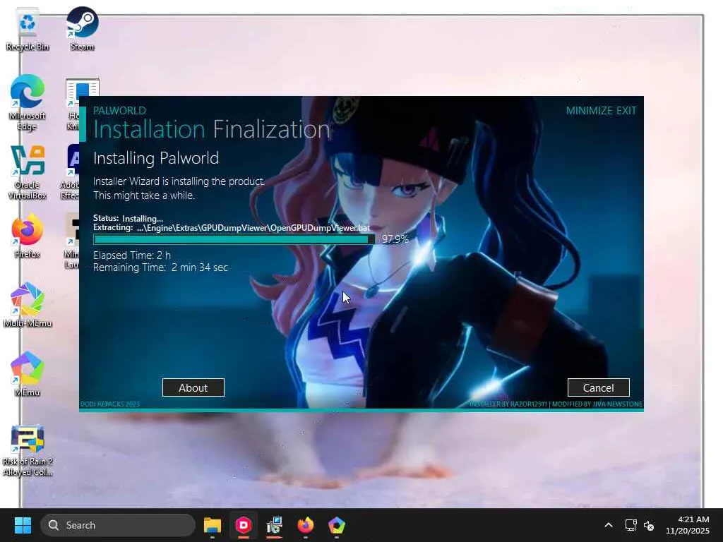Select Risk of Rain 2 desktop shortcut
723x542 pixels.
[28, 450]
